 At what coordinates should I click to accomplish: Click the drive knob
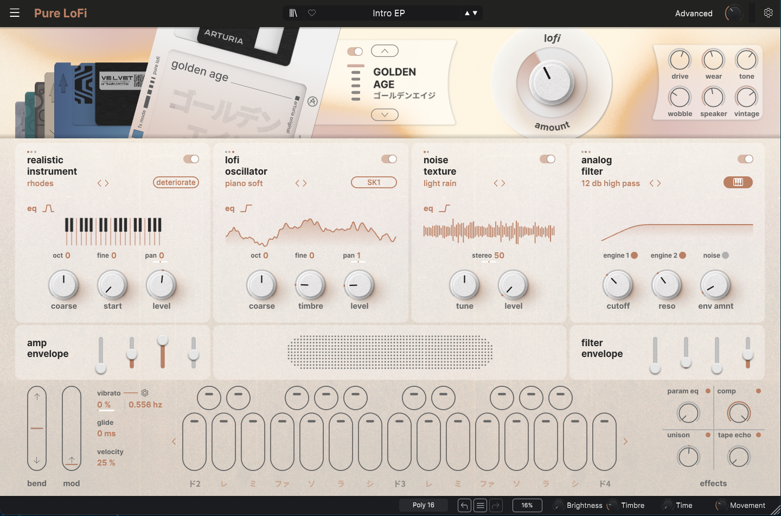coord(680,60)
